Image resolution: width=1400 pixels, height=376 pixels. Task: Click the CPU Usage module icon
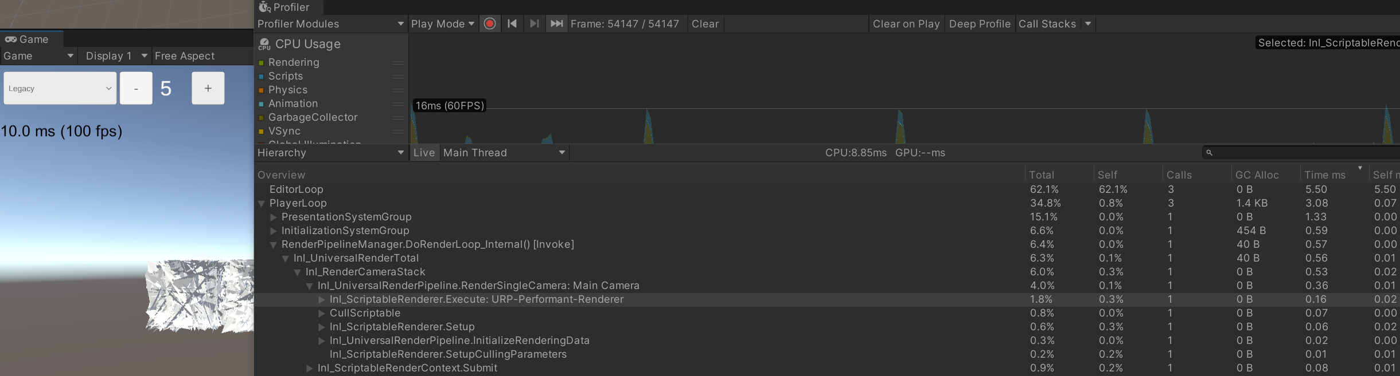point(264,44)
